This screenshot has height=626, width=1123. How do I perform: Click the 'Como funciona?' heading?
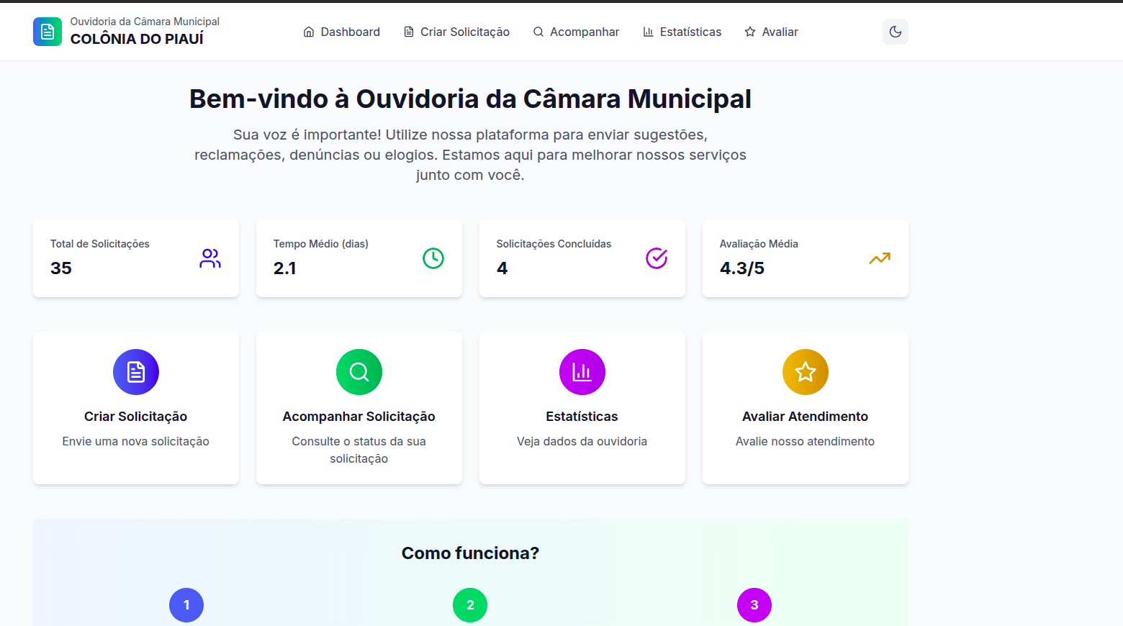[x=471, y=553]
